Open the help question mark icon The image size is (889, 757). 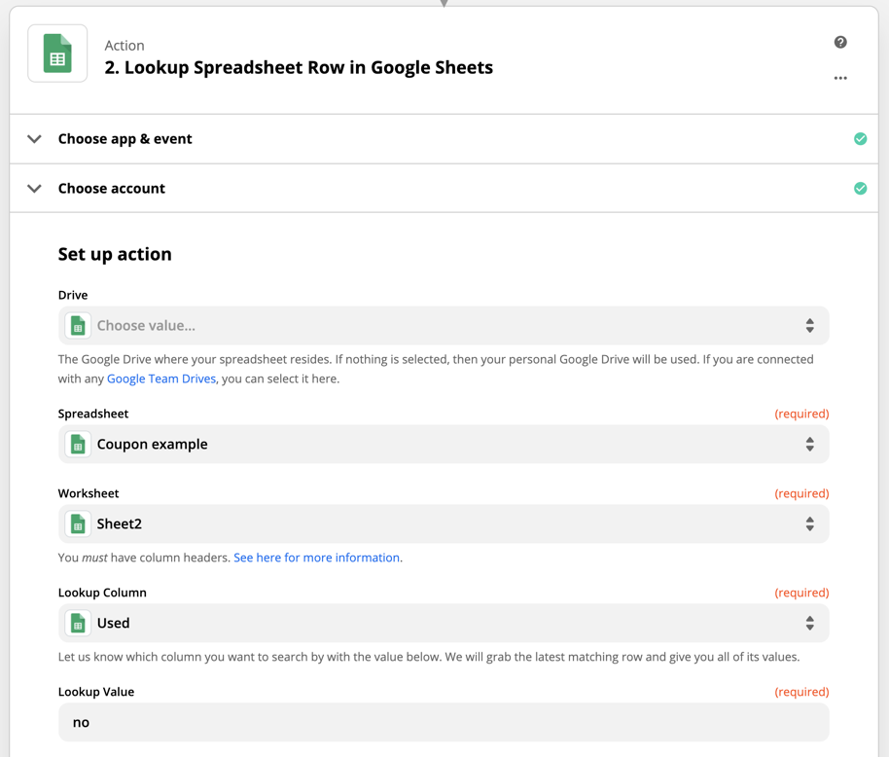[840, 42]
